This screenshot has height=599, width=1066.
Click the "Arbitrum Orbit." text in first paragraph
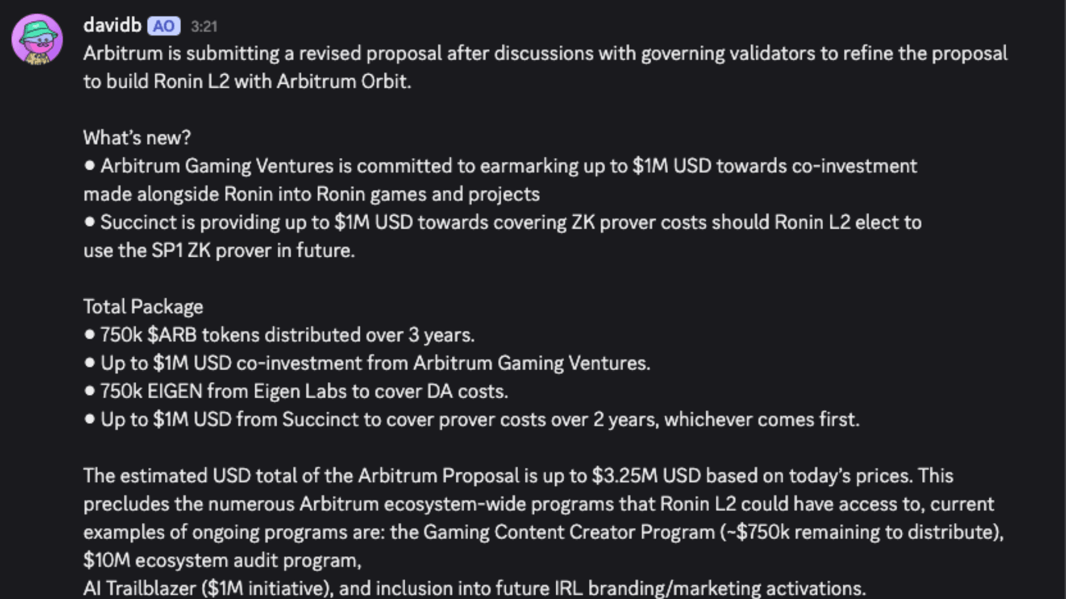[x=344, y=82]
